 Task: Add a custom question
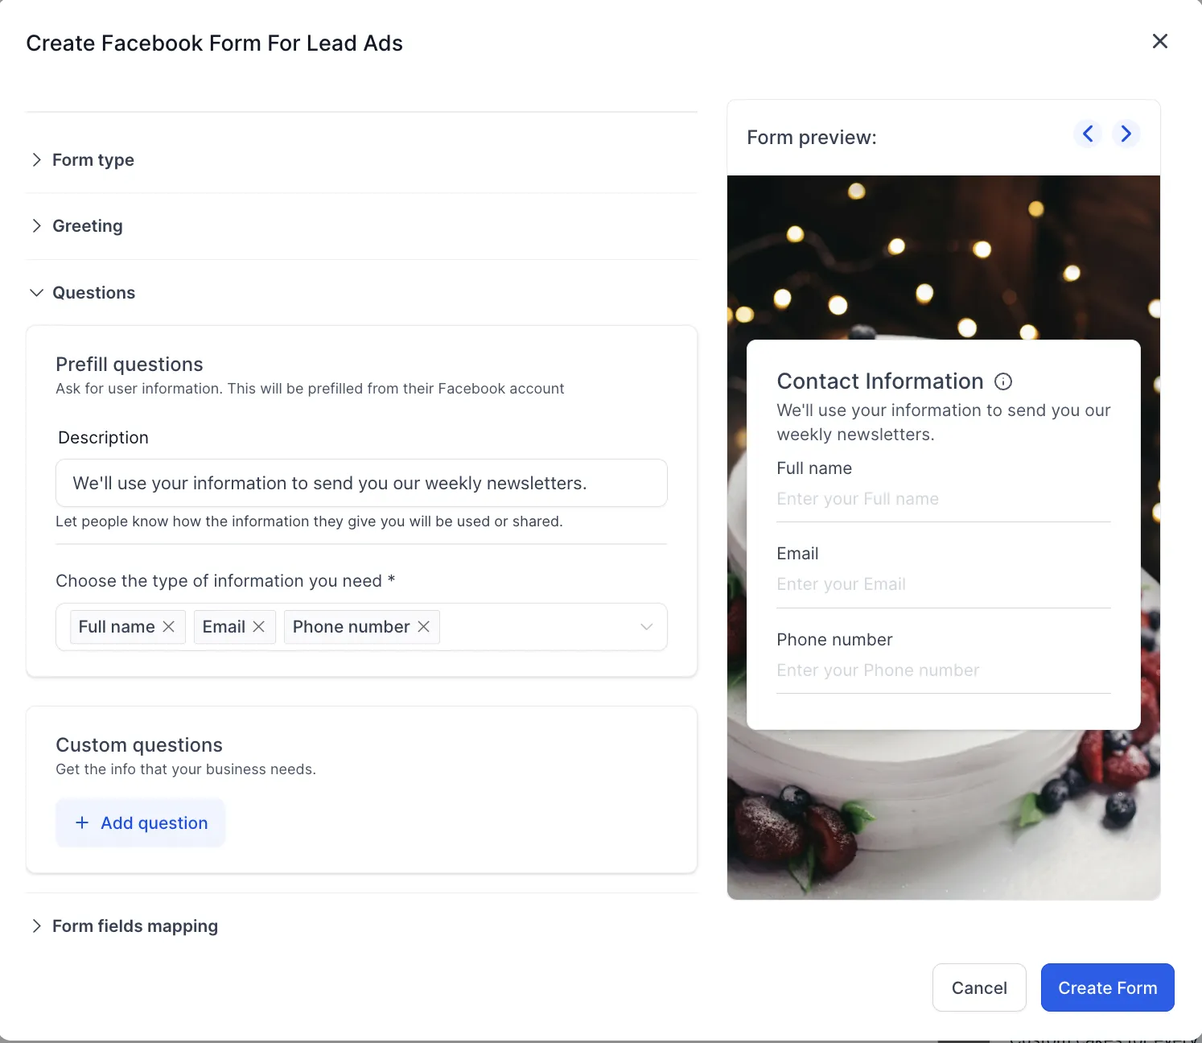141,822
